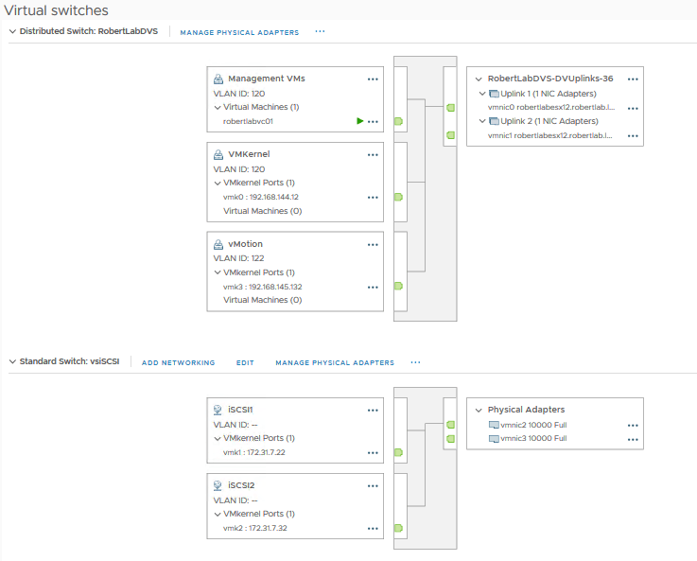The image size is (697, 561).
Task: Open the Management VMs port group actions menu
Action: [373, 79]
